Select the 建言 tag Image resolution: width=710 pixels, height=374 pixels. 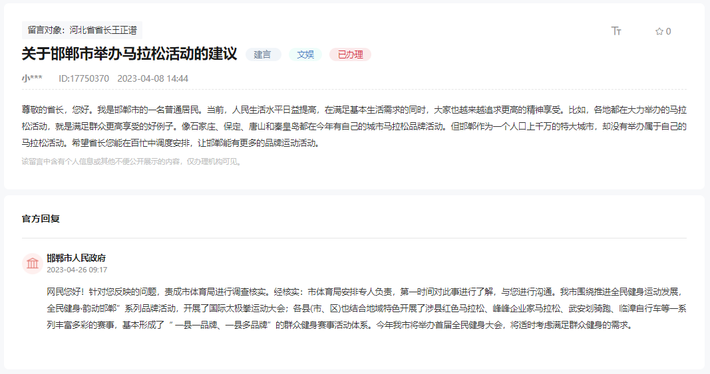[263, 54]
